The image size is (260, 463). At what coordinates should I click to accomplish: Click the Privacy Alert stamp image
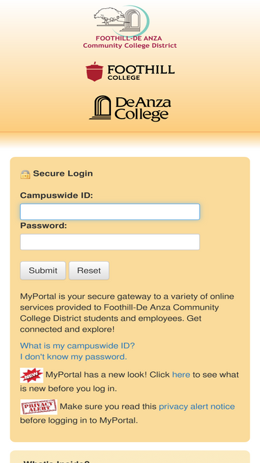tap(39, 407)
